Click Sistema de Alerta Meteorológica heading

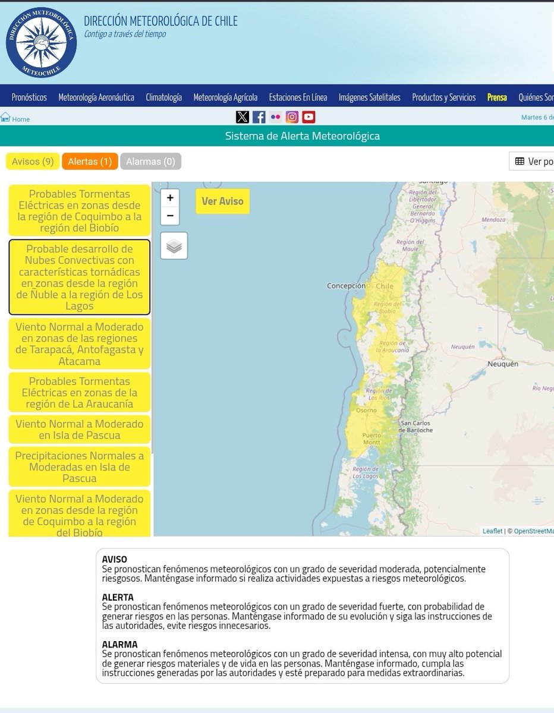[303, 136]
